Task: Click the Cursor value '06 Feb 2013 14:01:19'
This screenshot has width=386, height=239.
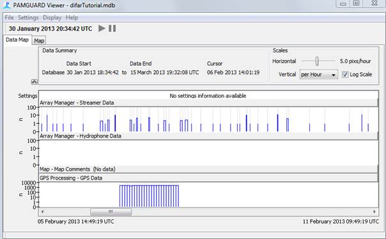Action: coord(233,73)
